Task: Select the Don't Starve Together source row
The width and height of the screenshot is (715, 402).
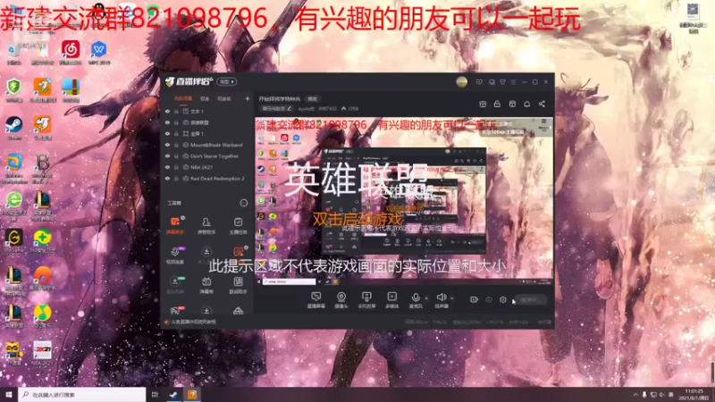Action: [207, 155]
